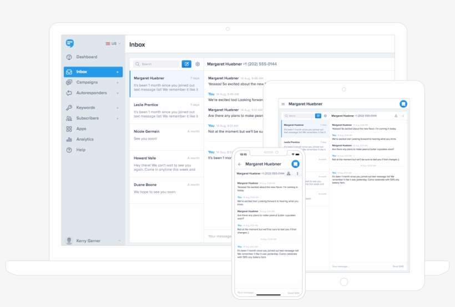The height and width of the screenshot is (307, 455).
Task: Open the US country selector dropdown
Action: coord(113,44)
